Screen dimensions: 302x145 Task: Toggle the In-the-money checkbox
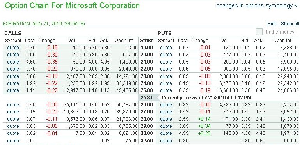click(259, 32)
